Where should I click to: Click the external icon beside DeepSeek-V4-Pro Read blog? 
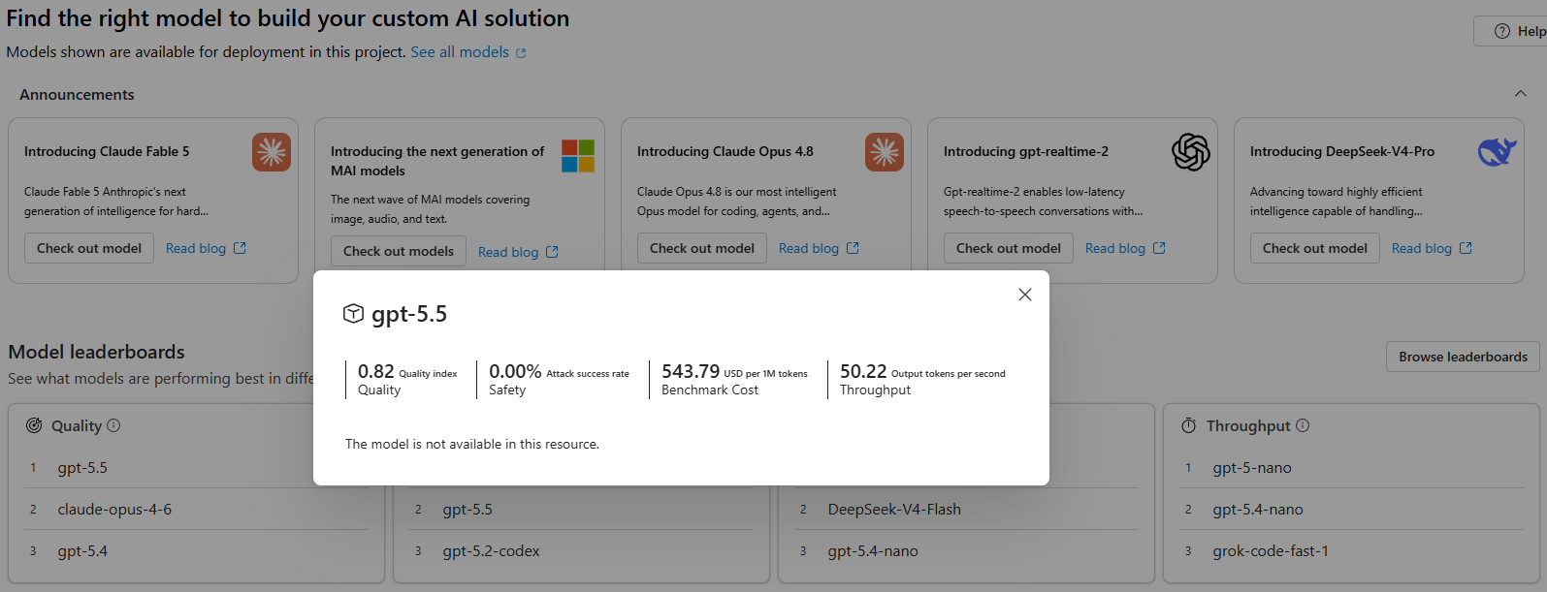(1466, 248)
